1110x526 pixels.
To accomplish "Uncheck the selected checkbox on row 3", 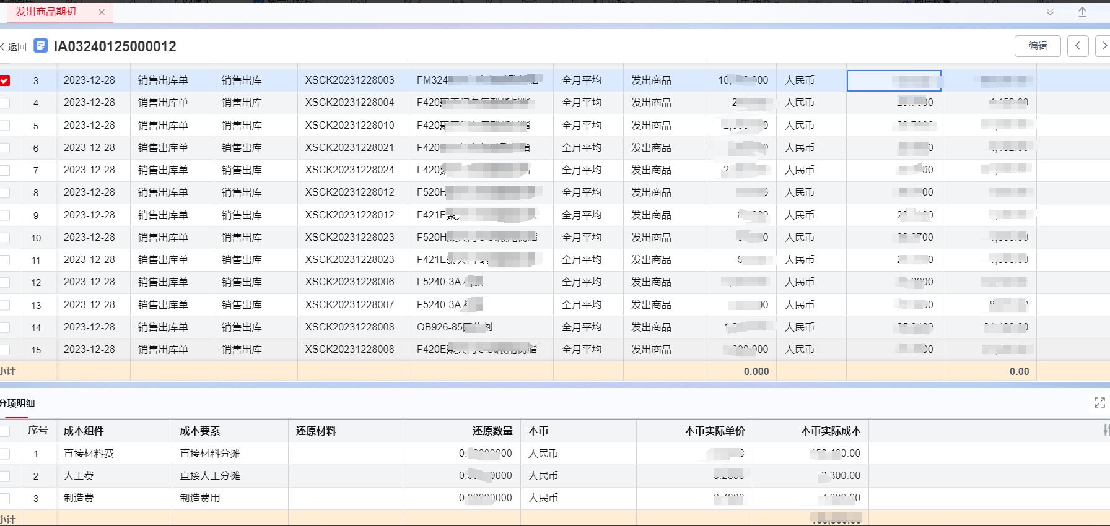I will [x=5, y=80].
